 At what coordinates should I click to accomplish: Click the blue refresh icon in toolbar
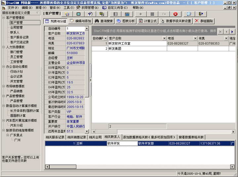189,14
